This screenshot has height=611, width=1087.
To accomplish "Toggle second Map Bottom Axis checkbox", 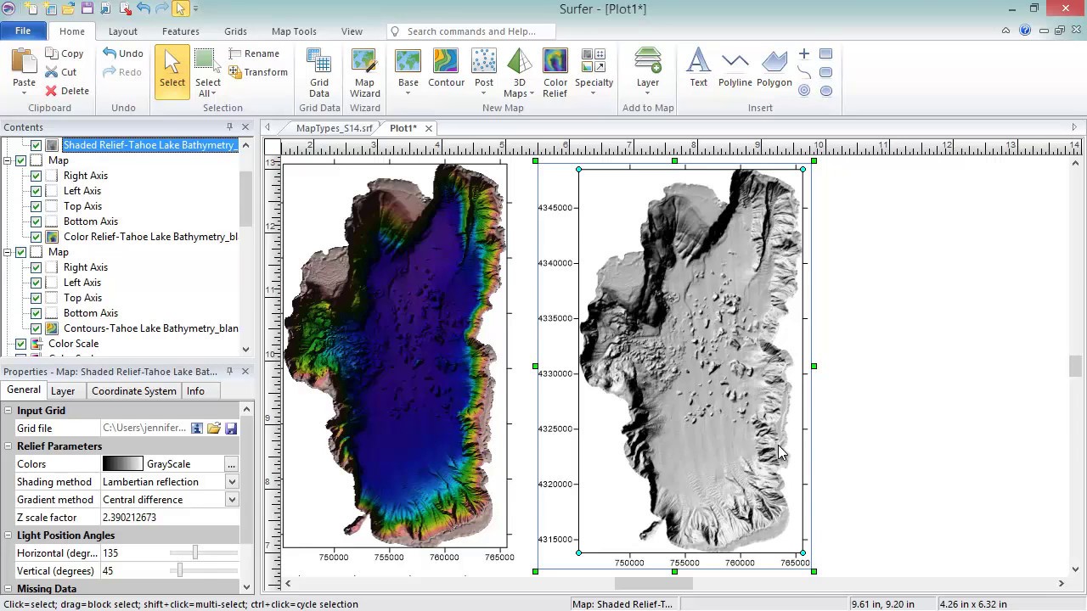I will (36, 313).
